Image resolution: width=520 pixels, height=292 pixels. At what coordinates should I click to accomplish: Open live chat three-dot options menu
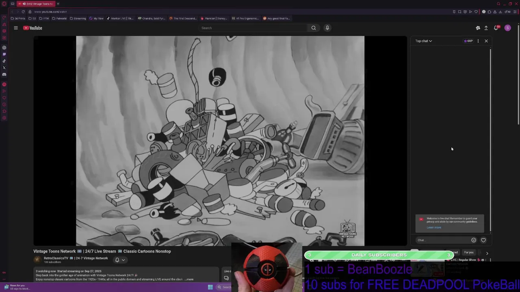tap(478, 41)
